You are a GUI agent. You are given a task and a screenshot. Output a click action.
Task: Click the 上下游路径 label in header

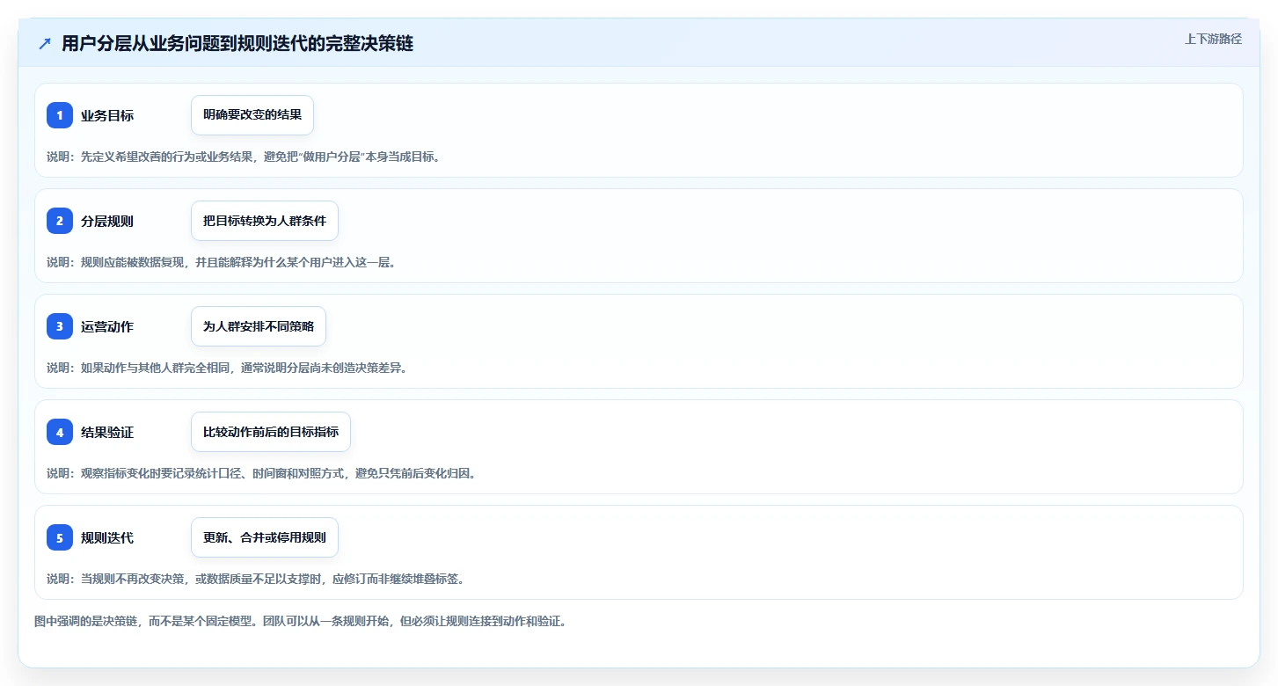pos(1213,39)
